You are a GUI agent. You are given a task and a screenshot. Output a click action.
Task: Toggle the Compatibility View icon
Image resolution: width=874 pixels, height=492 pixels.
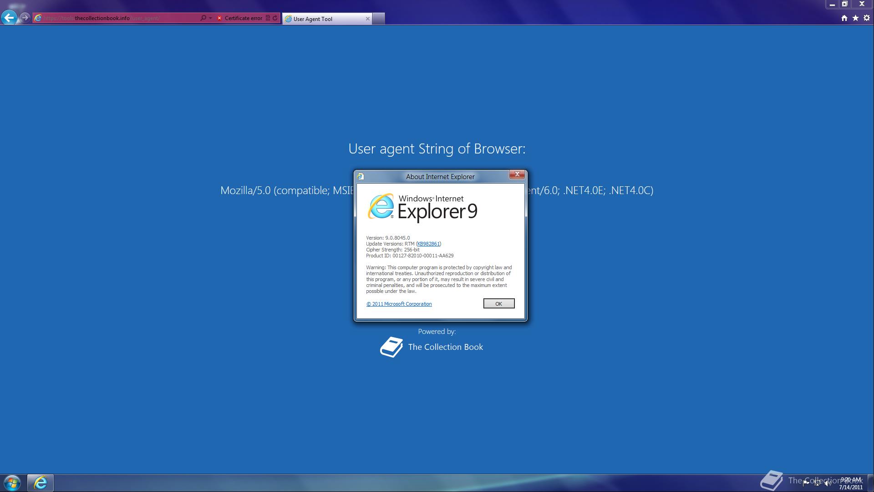pos(268,18)
